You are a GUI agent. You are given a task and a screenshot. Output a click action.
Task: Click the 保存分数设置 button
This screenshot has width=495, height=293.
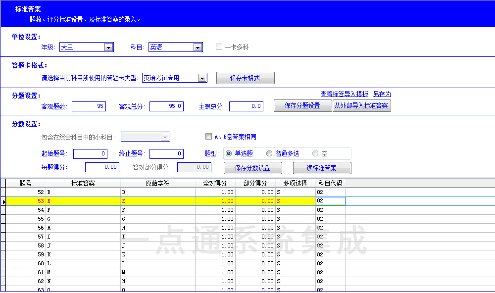[252, 168]
